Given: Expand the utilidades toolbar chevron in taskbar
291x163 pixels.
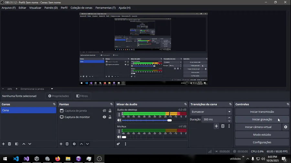Looking at the screenshot, I should click(243, 157).
